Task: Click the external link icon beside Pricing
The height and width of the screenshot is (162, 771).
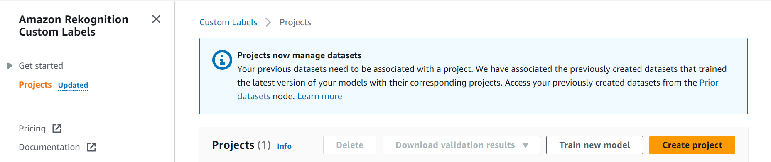Action: [57, 129]
